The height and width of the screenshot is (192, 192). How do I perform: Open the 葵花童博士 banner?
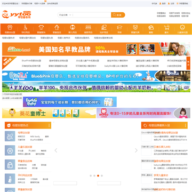[49, 113]
